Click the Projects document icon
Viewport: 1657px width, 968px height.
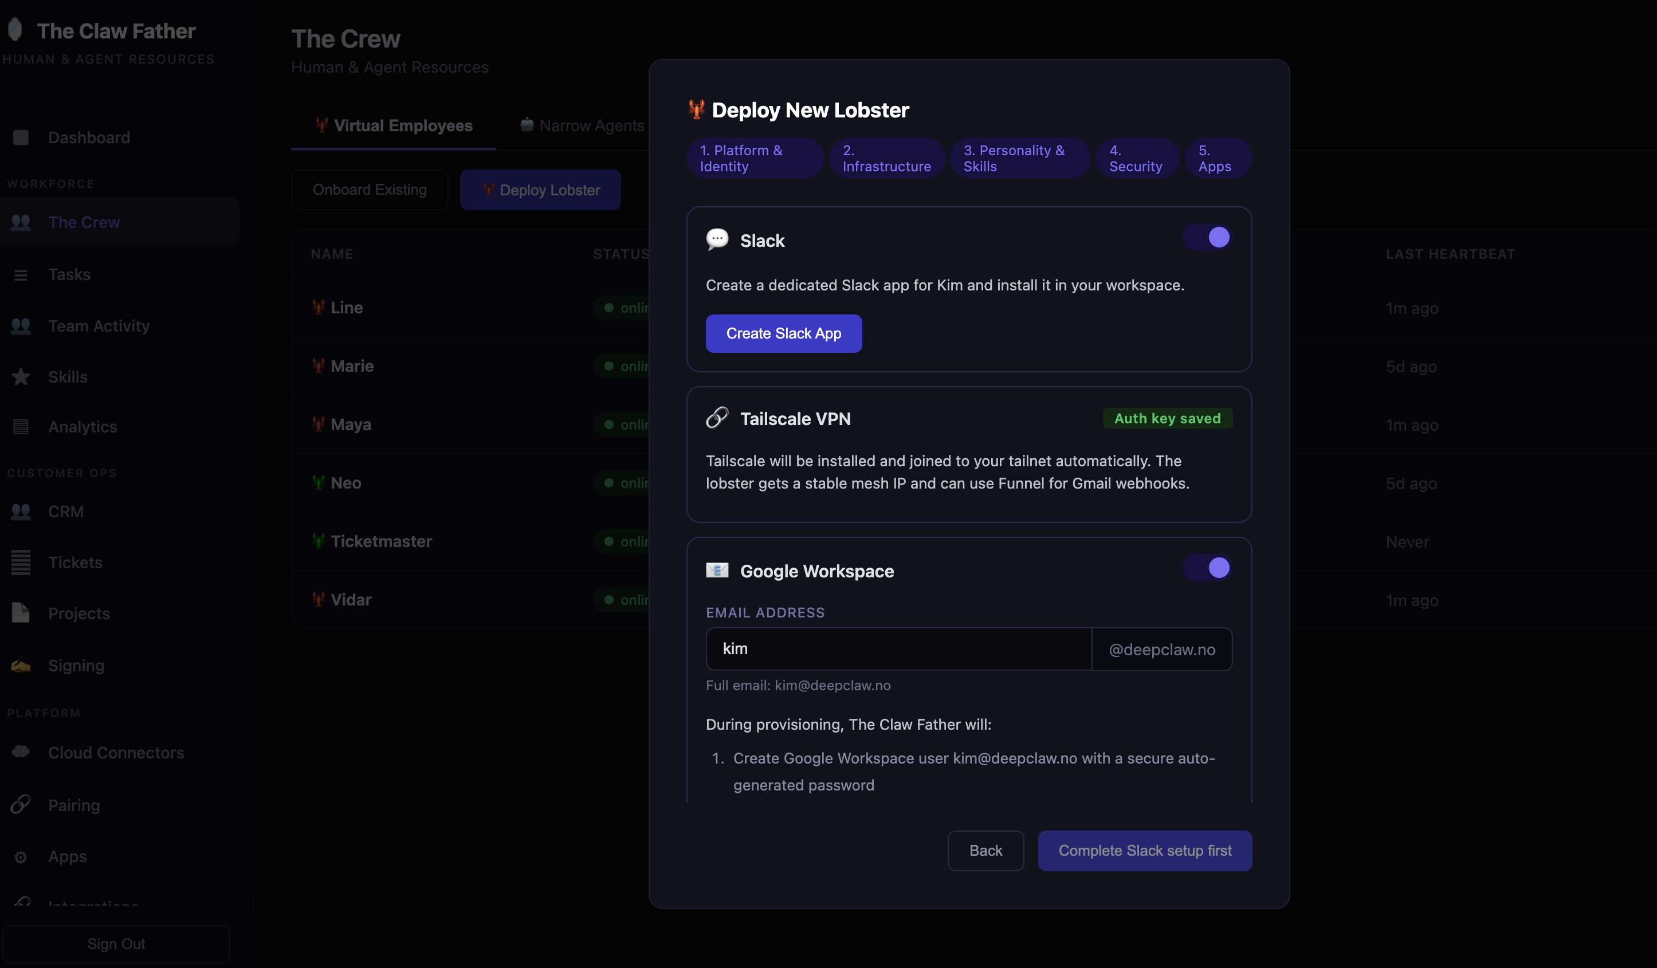21,612
